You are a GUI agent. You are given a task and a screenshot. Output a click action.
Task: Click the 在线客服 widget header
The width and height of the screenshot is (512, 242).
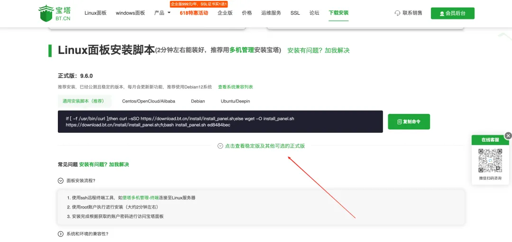pyautogui.click(x=490, y=140)
